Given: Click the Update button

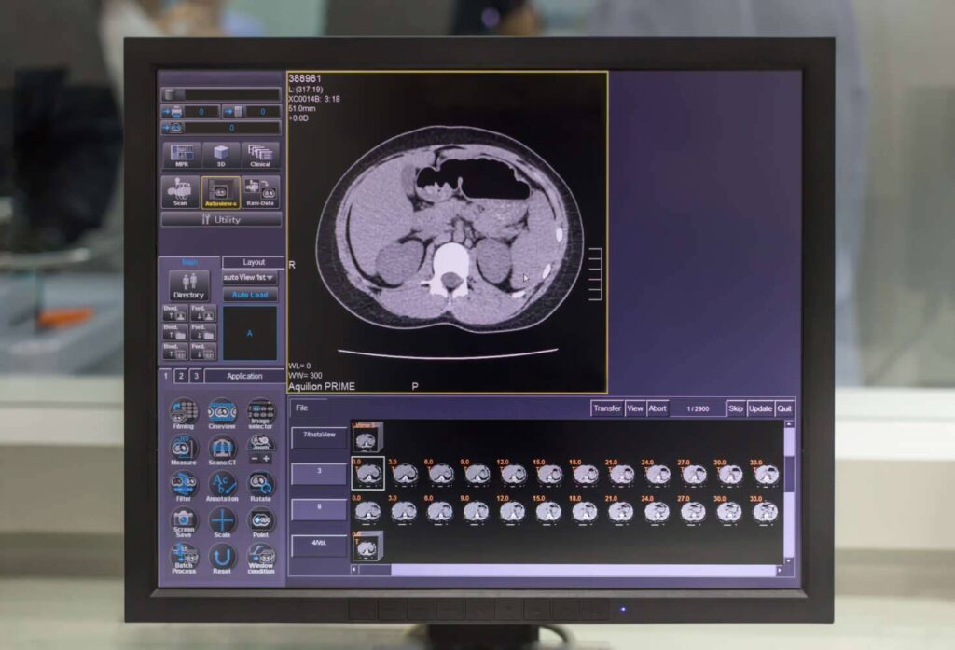Looking at the screenshot, I should (x=760, y=408).
